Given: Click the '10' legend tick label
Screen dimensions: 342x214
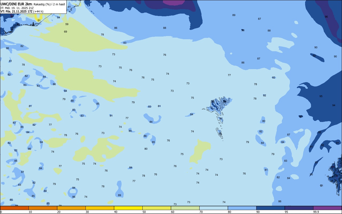Looking at the screenshot, I should (30, 212).
